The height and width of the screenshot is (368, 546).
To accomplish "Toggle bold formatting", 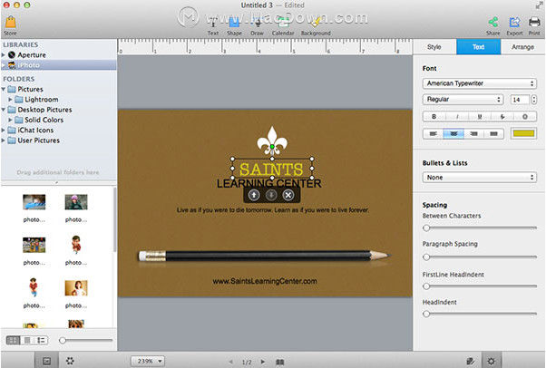I will (434, 117).
